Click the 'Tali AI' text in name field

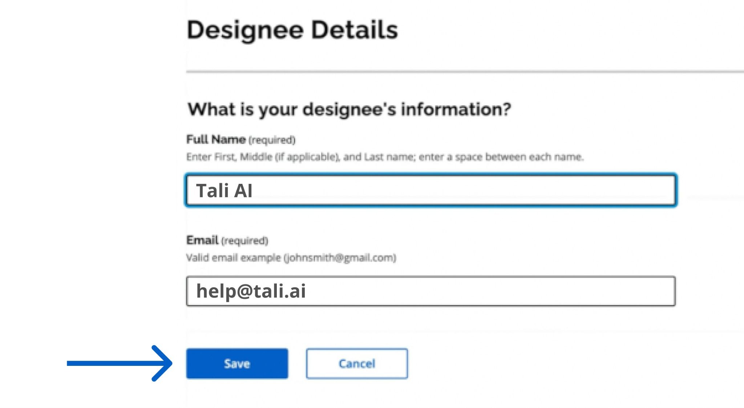click(224, 191)
